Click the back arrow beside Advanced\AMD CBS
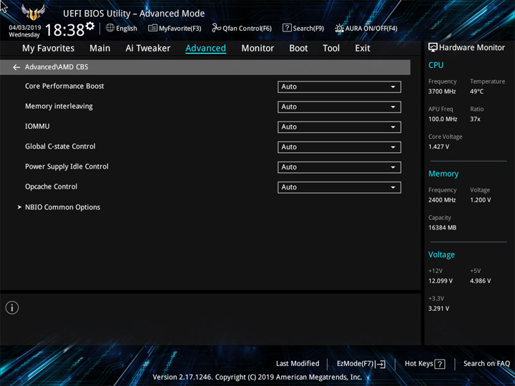 click(x=16, y=67)
